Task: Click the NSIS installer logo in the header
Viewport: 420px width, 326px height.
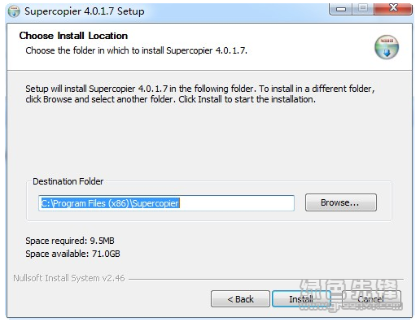Action: click(387, 47)
